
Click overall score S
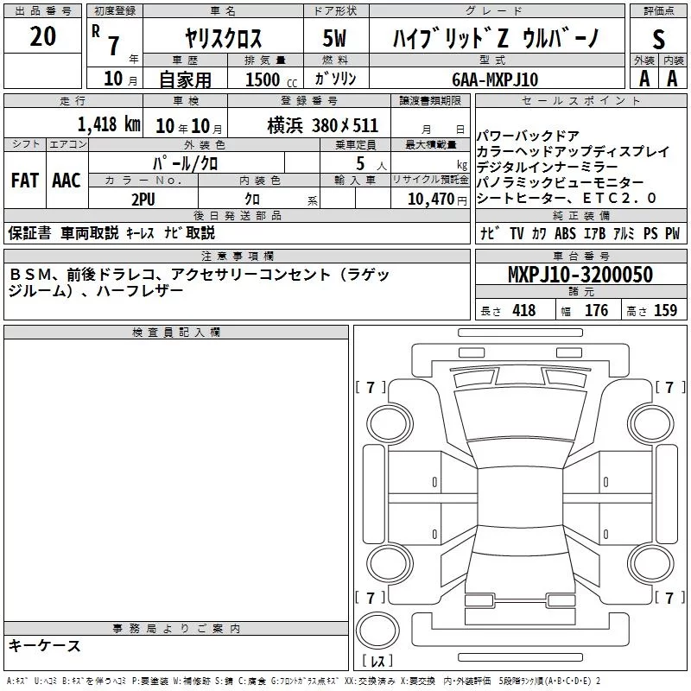coord(658,40)
